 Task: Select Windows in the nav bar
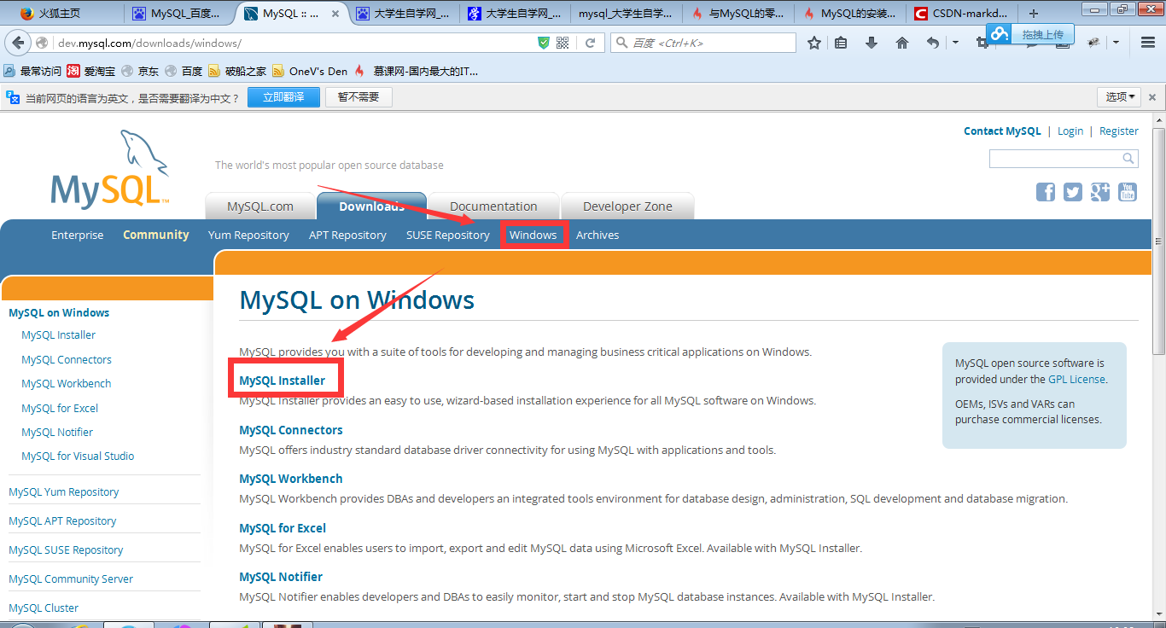533,235
